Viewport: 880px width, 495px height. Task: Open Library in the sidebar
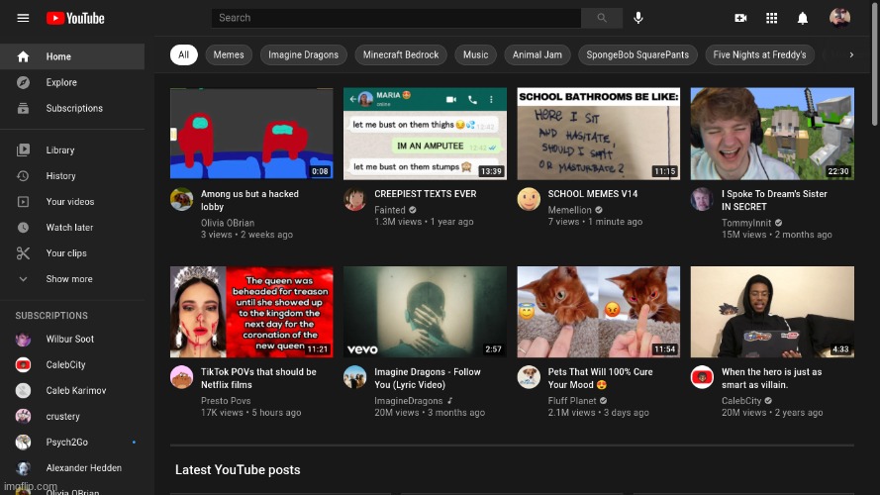coord(72,149)
